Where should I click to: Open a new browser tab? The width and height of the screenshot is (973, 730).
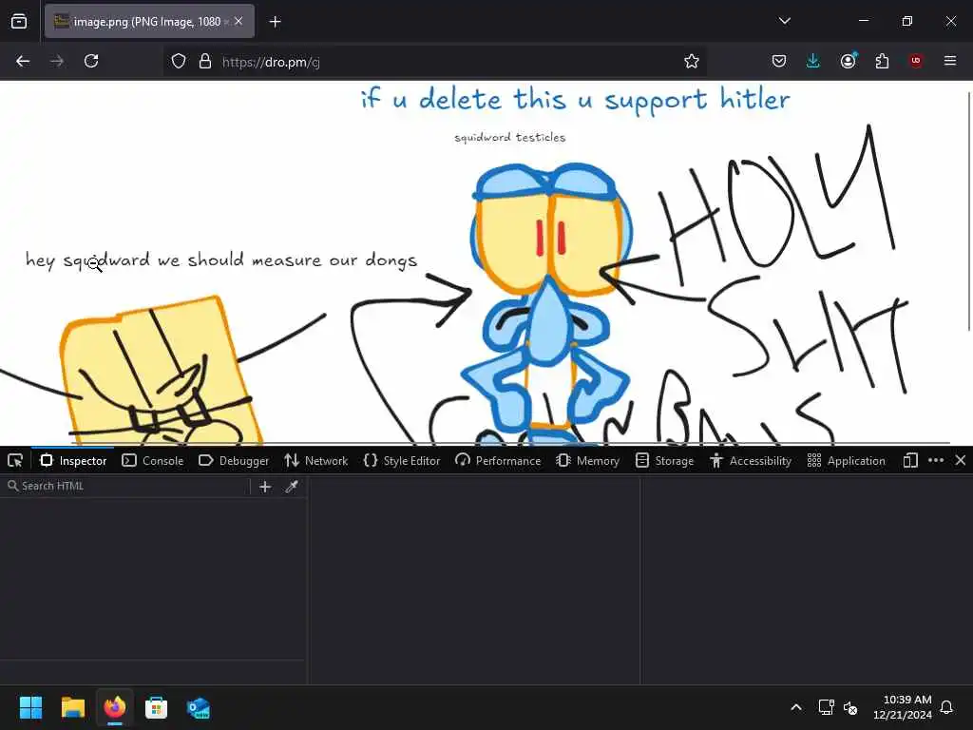275,22
